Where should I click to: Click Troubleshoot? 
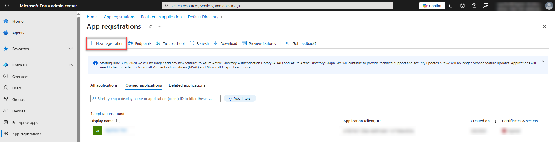(x=171, y=43)
